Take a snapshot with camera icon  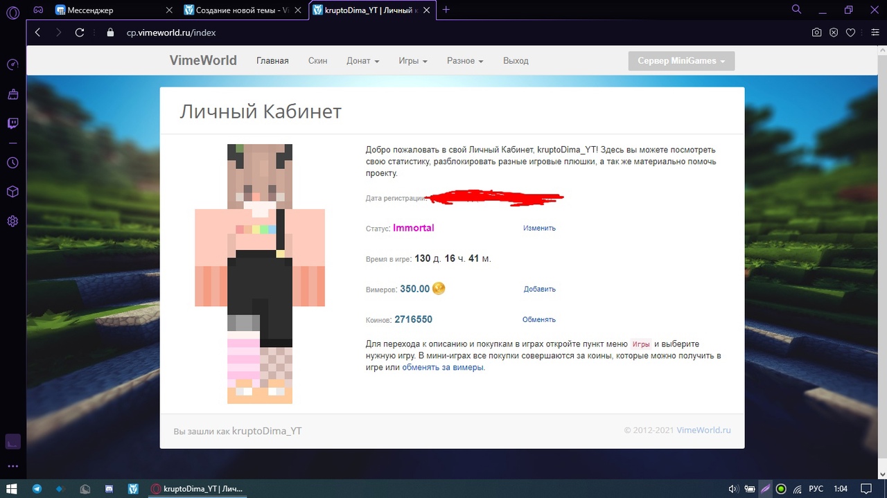[x=817, y=33]
